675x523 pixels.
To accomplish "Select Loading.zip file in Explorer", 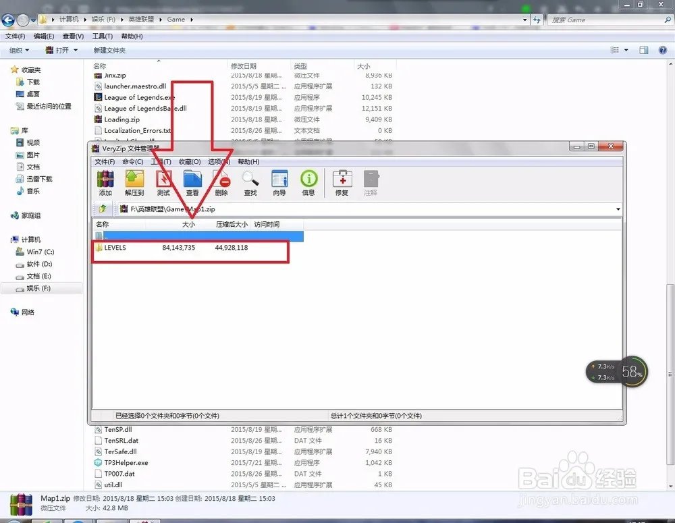I will (117, 119).
